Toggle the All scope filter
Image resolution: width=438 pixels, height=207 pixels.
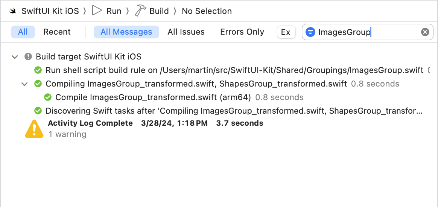[23, 32]
